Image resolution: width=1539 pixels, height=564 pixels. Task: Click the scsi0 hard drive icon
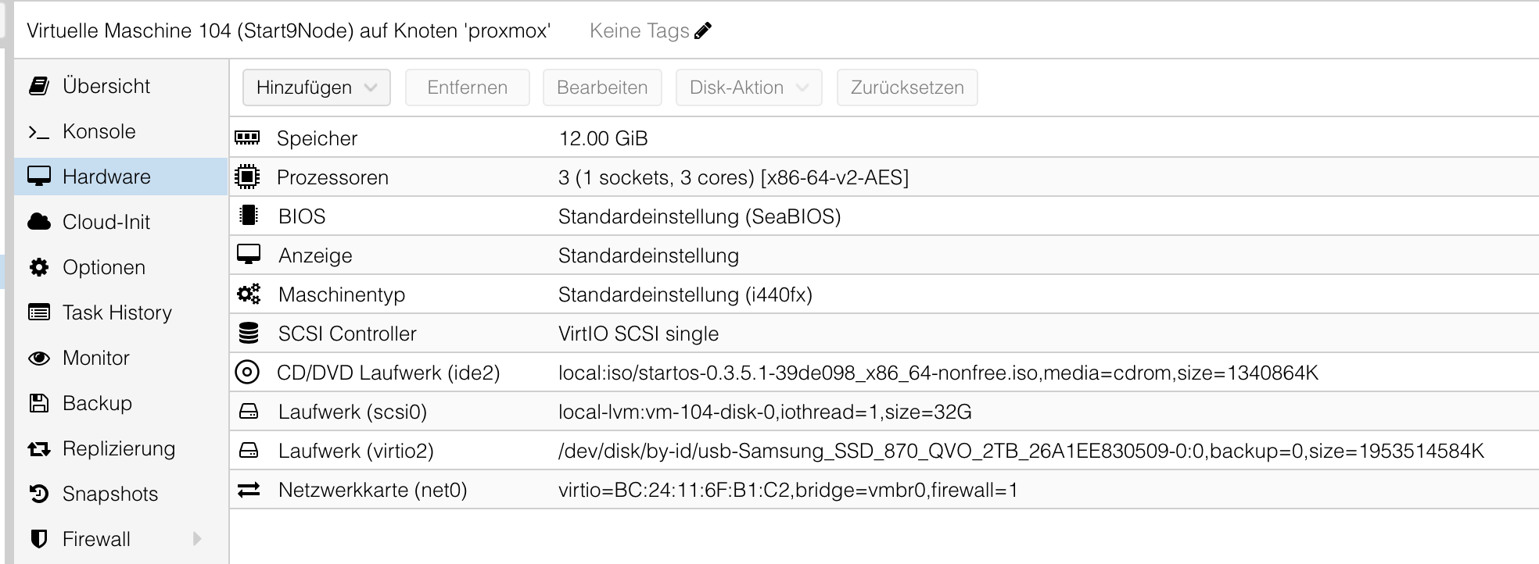[248, 412]
